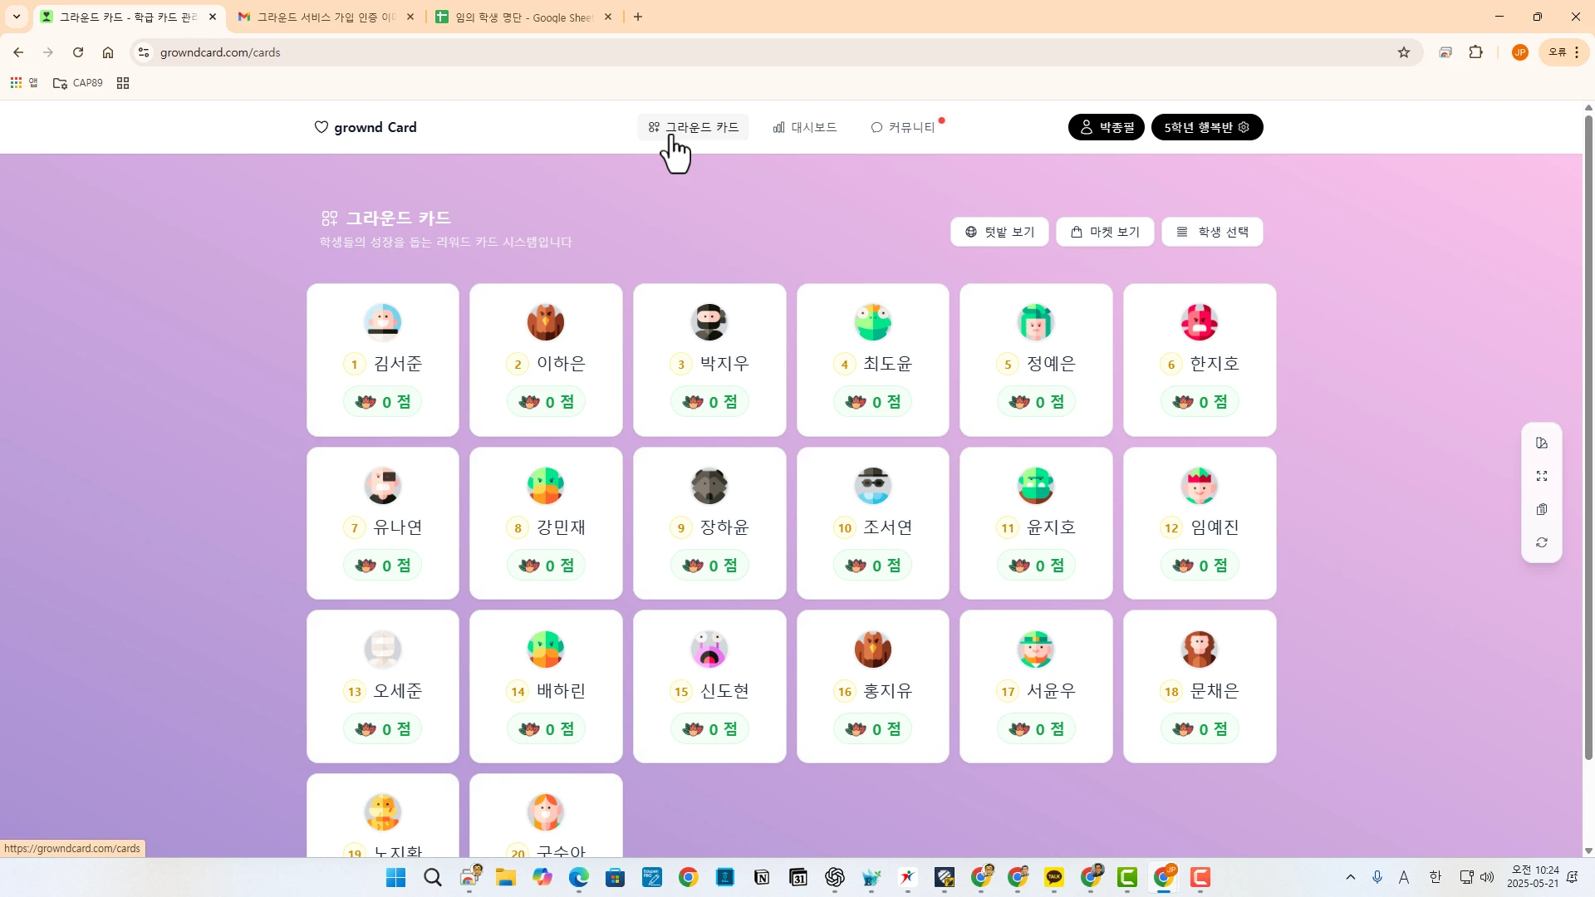Click 한지호's red avatar
The width and height of the screenshot is (1595, 897).
tap(1200, 322)
